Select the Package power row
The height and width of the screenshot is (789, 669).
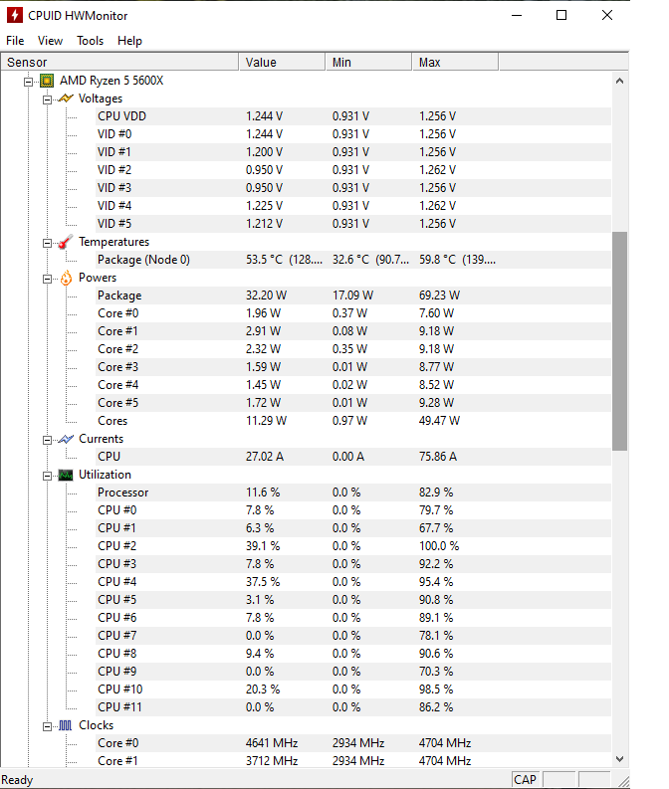point(353,296)
